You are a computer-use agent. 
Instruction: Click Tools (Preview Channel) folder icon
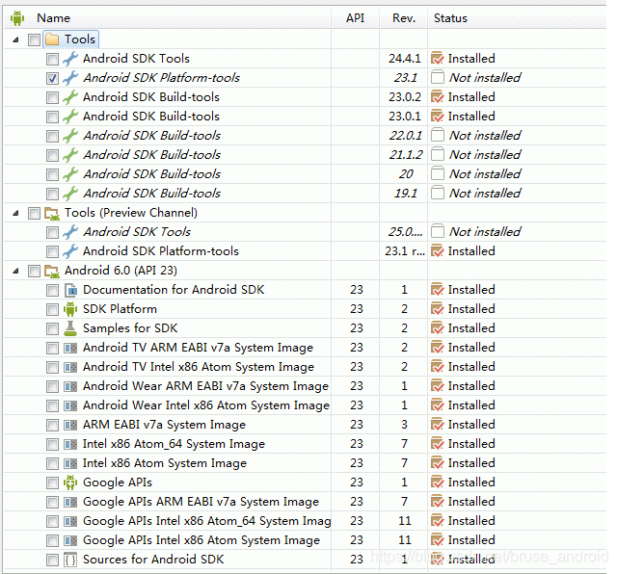[52, 213]
